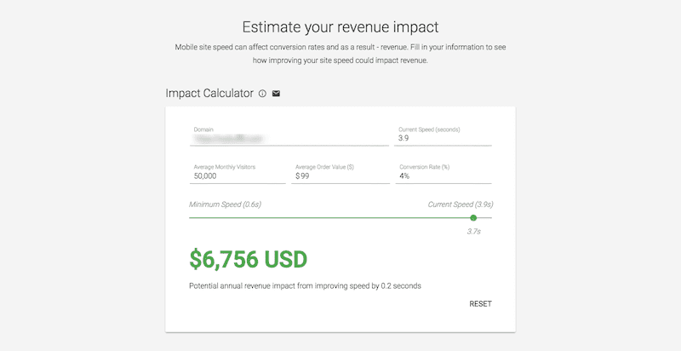Click the info icon beside Impact Calculator
This screenshot has width=681, height=351.
(x=262, y=94)
